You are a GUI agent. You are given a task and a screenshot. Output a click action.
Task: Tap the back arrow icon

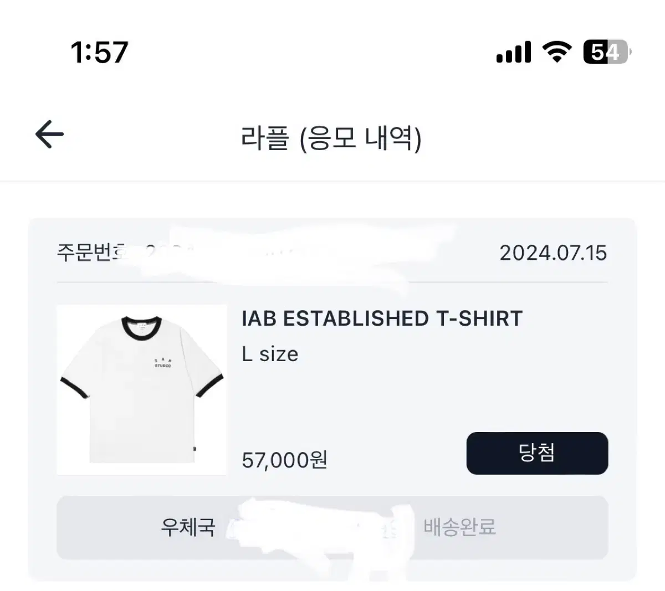click(49, 135)
